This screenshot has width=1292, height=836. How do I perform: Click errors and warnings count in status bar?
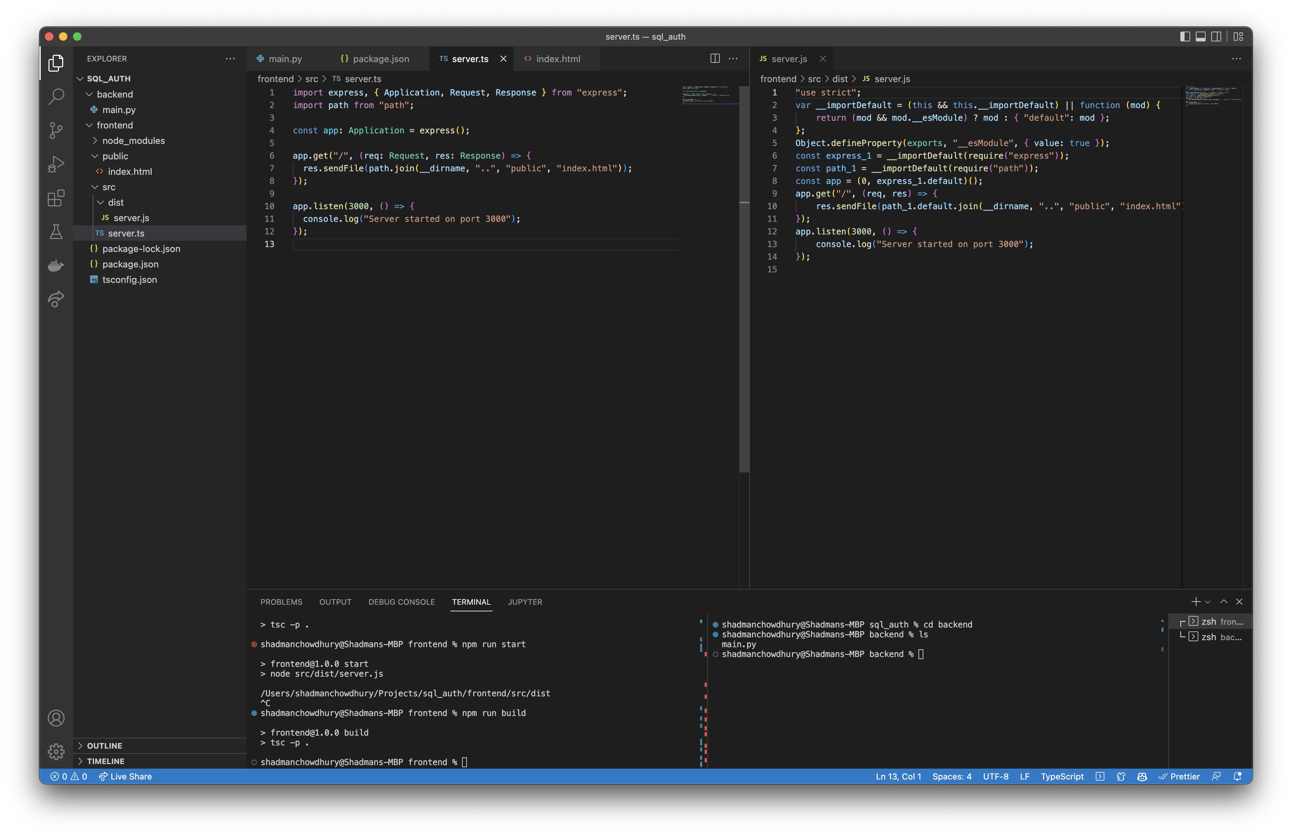[69, 776]
